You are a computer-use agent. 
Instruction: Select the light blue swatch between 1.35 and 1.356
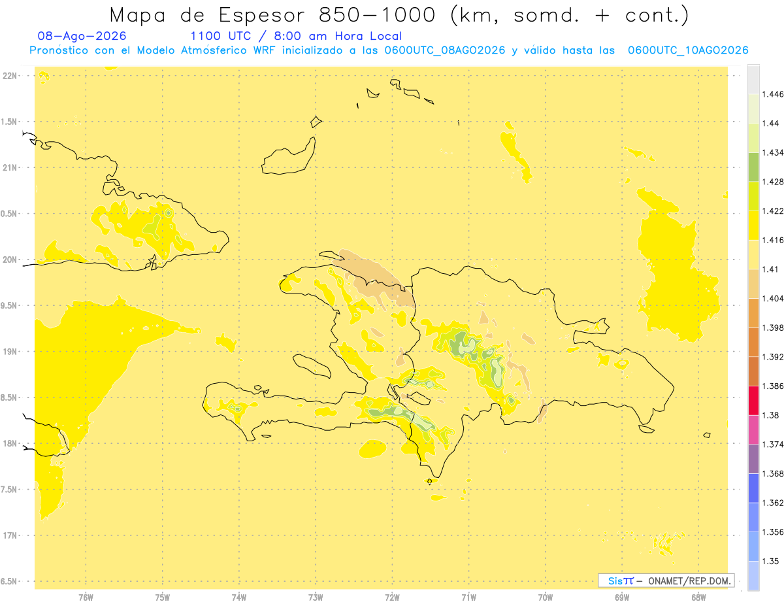click(753, 547)
